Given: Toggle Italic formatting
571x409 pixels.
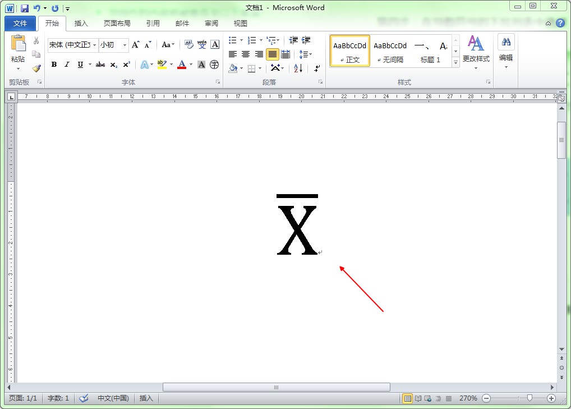Looking at the screenshot, I should pyautogui.click(x=67, y=65).
